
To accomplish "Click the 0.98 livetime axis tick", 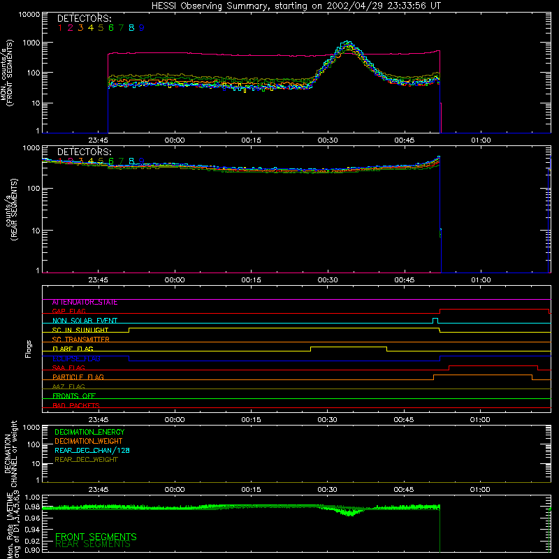I will [32, 507].
